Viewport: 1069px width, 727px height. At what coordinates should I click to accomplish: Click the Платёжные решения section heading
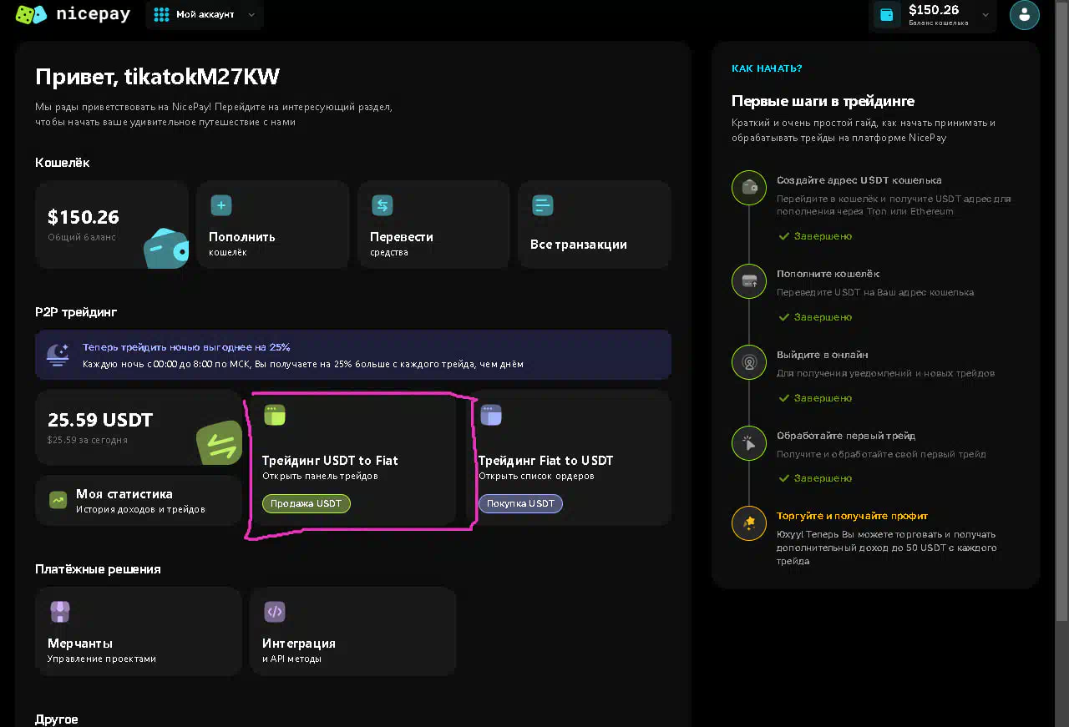(98, 569)
